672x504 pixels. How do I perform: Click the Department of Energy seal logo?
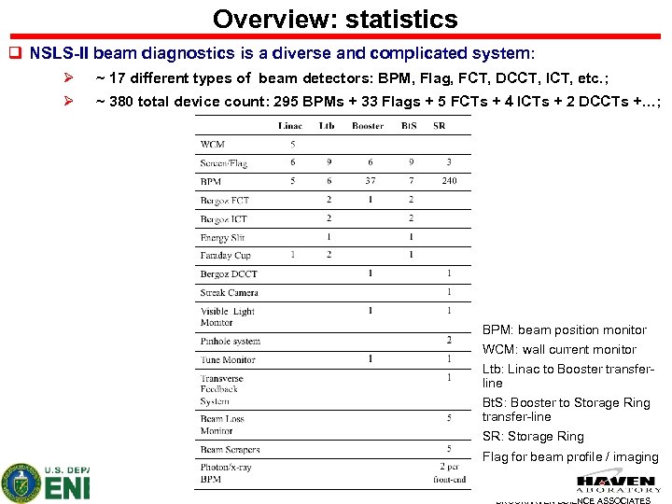21,483
